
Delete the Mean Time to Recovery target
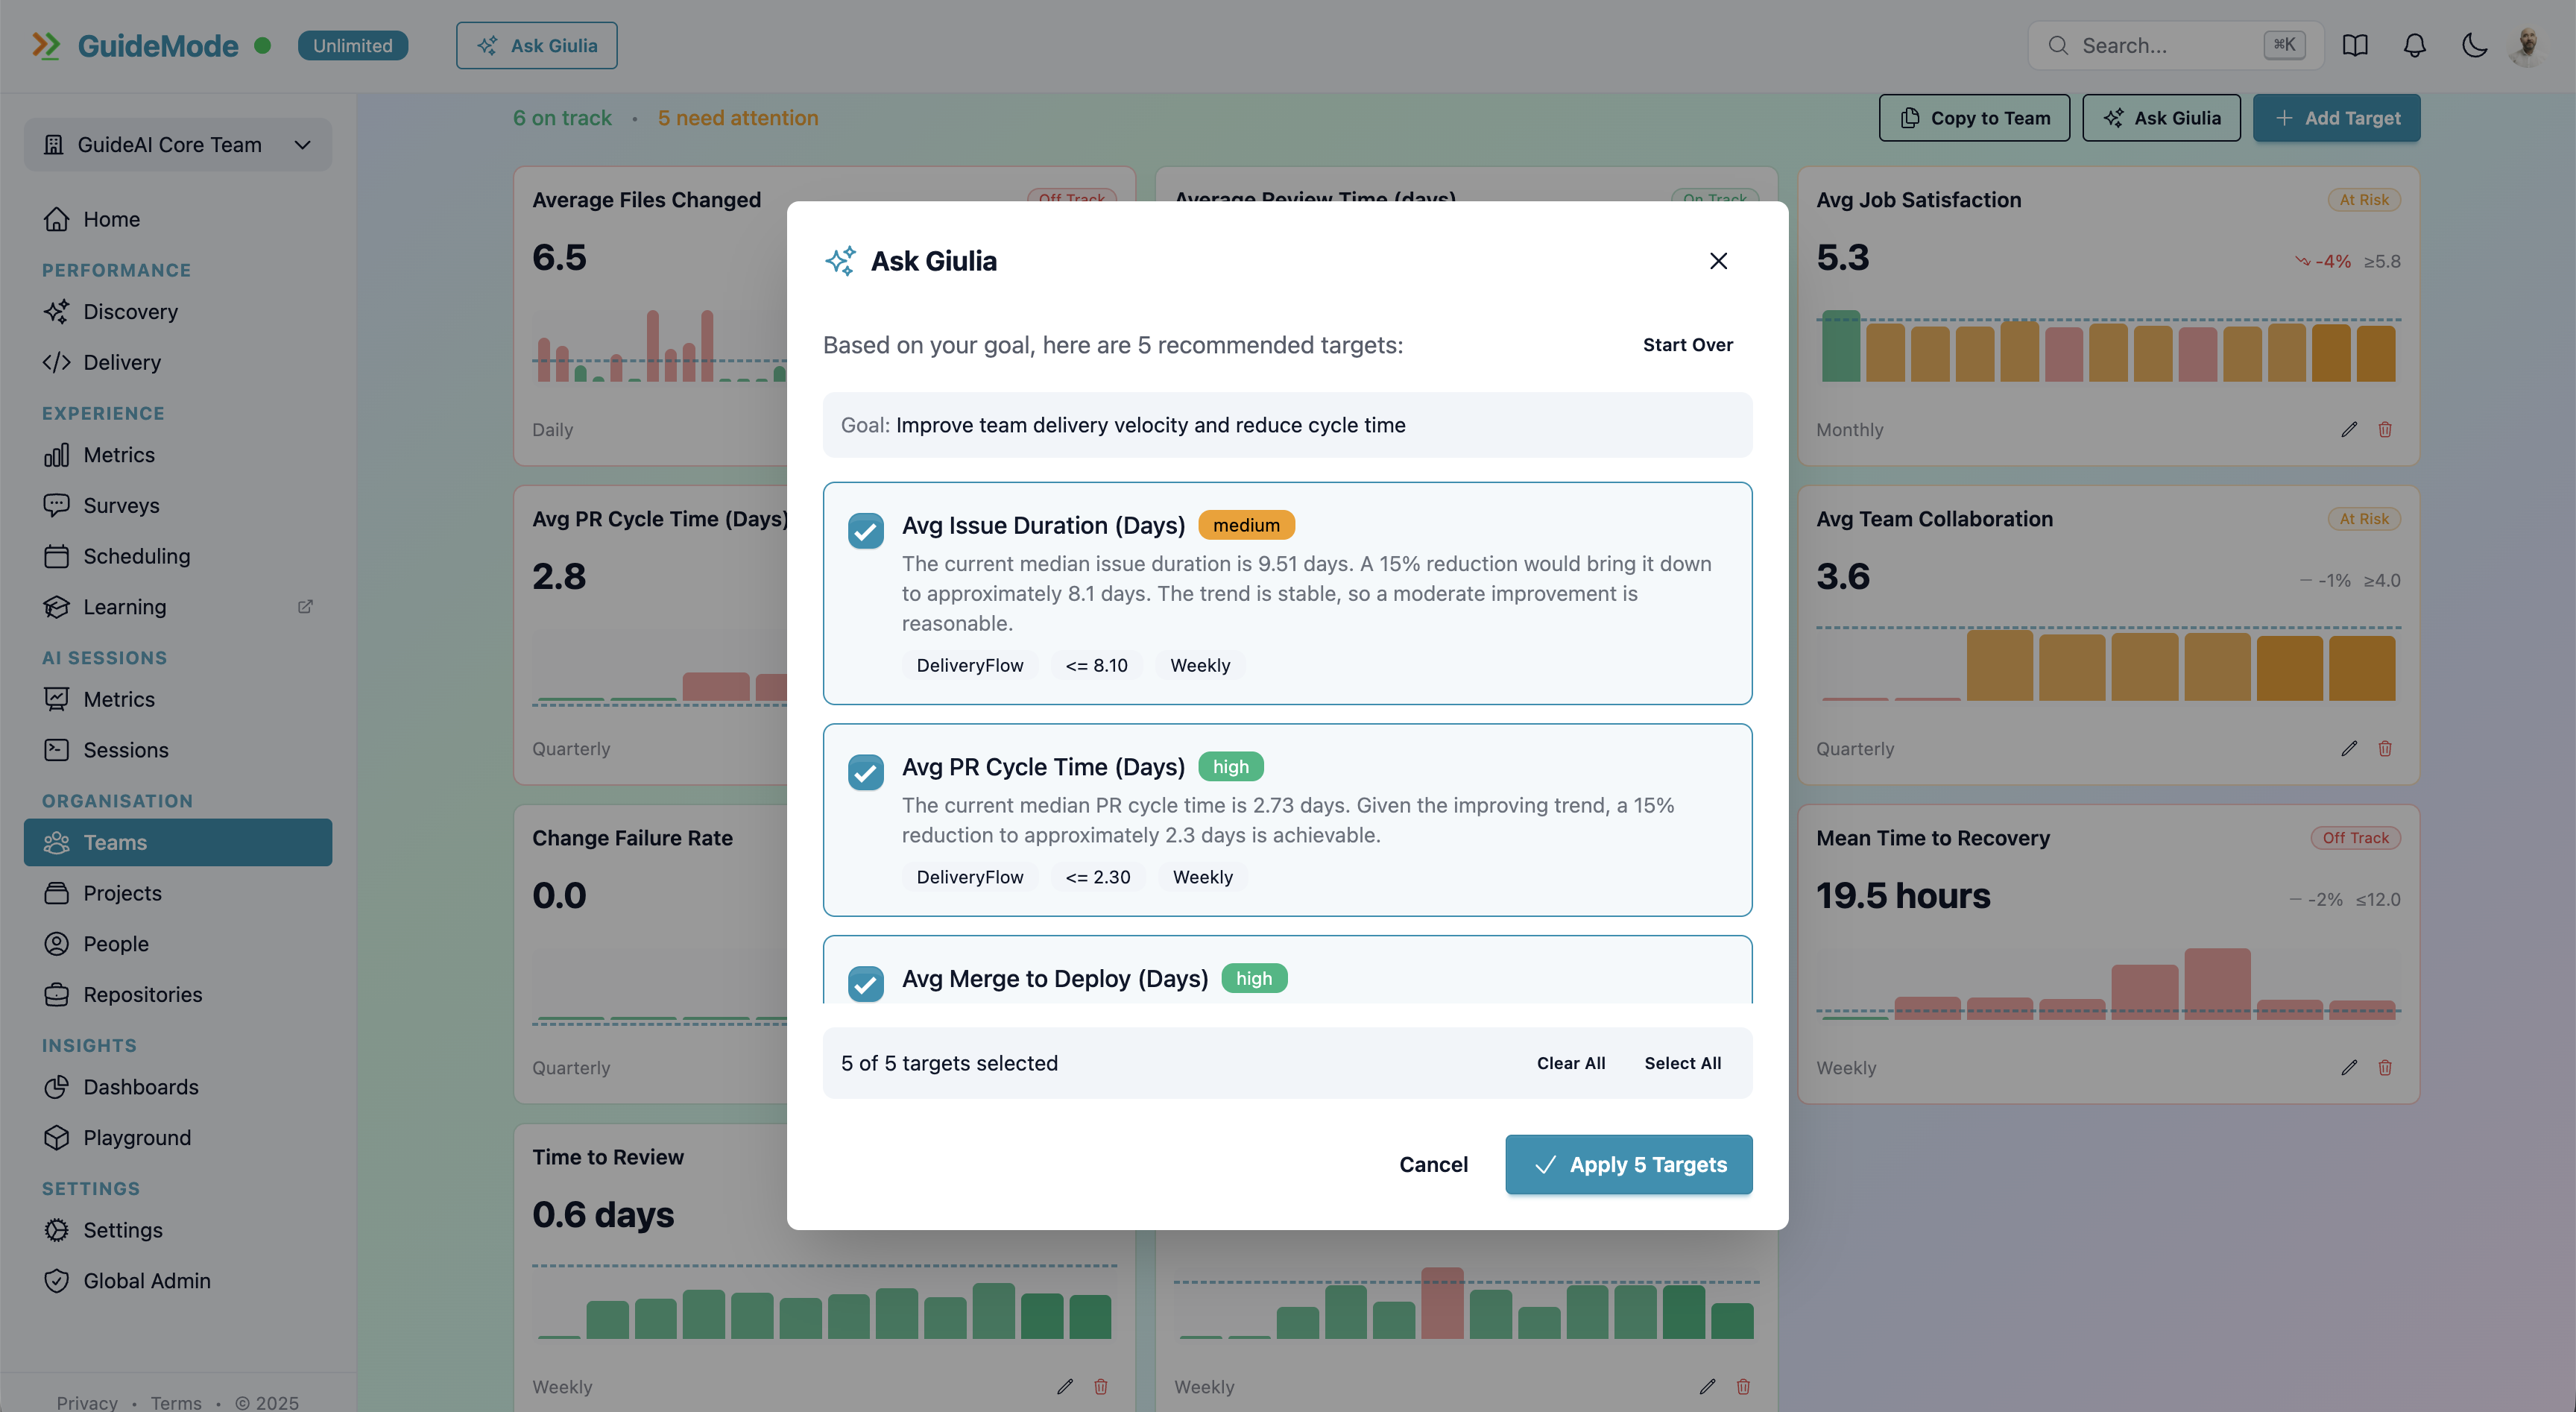pos(2385,1067)
